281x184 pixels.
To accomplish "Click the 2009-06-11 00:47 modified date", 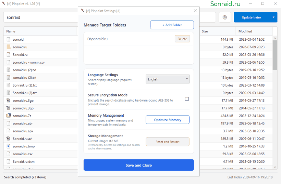I will 252,139.
